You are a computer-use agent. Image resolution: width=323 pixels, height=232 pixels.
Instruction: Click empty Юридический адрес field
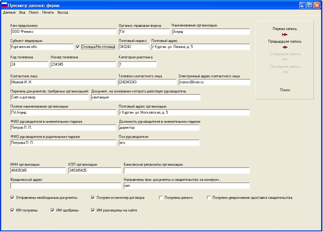pos(66,186)
